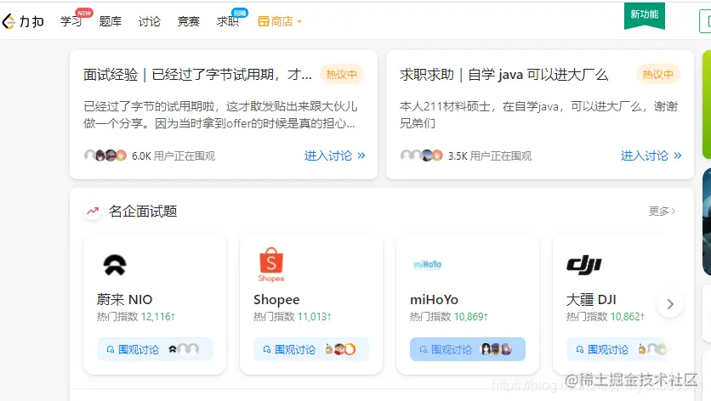
Task: Show next companies with right chevron
Action: coord(670,304)
